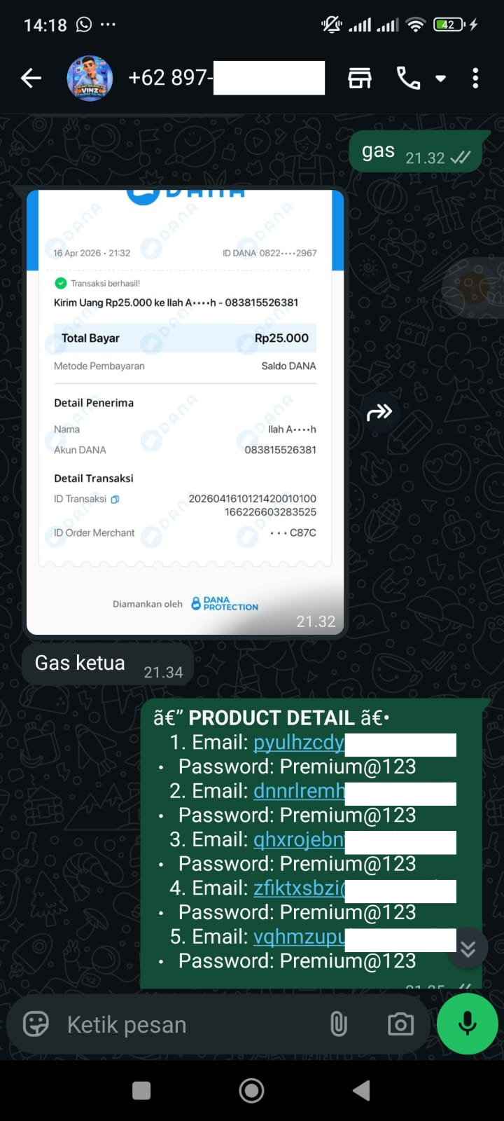Tap the paperclip attachment icon
Image resolution: width=504 pixels, height=1121 pixels.
[x=339, y=1024]
